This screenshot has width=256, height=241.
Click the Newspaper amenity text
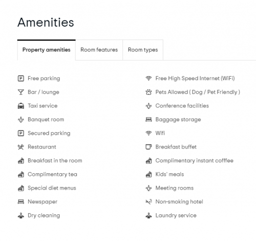point(42,202)
